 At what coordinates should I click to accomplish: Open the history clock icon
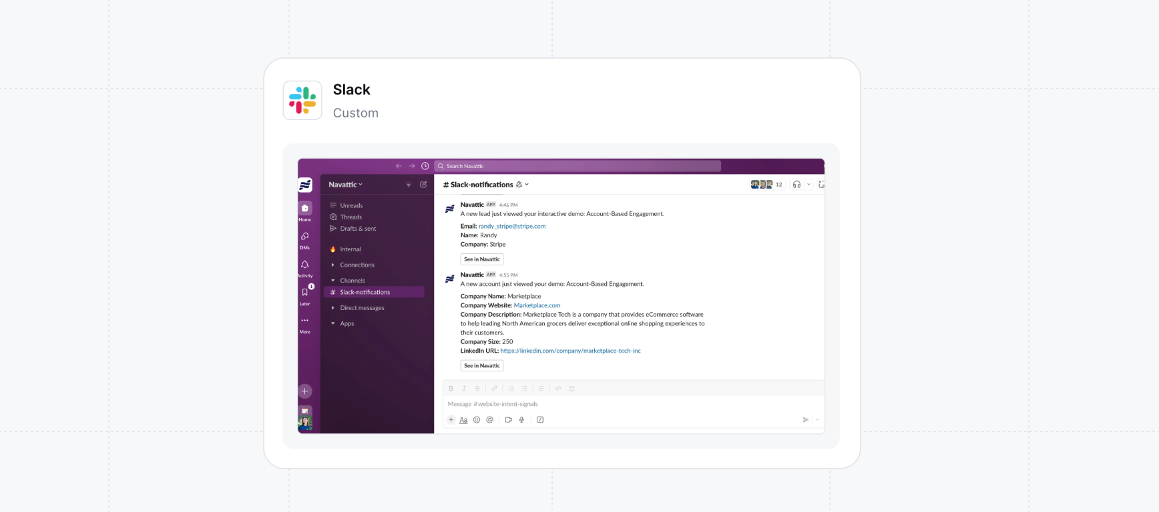[425, 166]
